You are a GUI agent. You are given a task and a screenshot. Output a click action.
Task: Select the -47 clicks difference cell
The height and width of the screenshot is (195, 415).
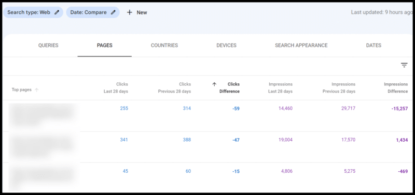click(236, 140)
